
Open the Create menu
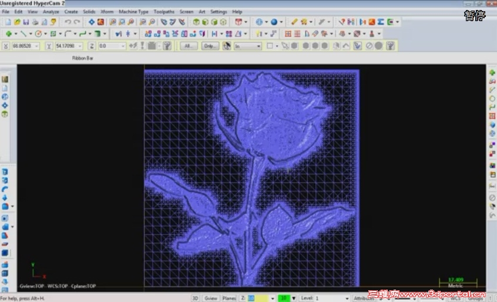pos(71,12)
